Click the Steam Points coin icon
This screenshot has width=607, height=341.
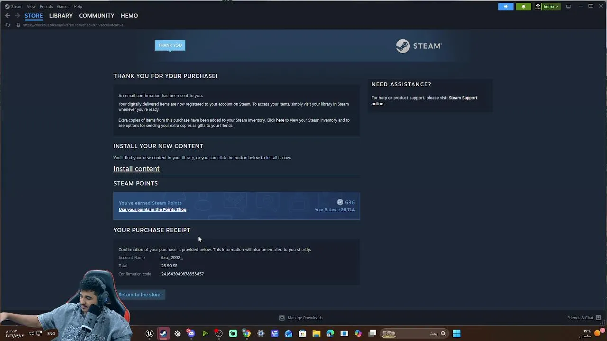[x=340, y=202]
